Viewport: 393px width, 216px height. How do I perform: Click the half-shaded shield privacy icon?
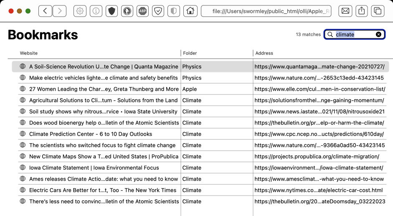174,11
